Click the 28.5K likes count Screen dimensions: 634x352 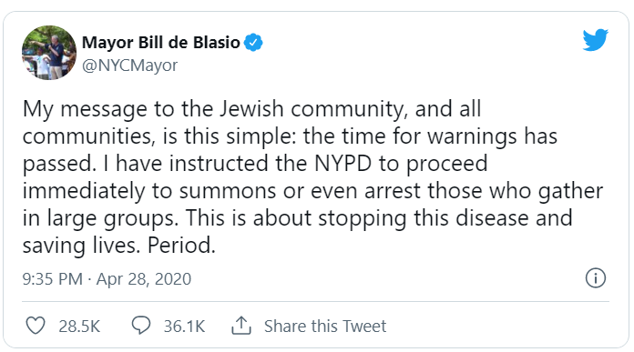click(x=79, y=327)
